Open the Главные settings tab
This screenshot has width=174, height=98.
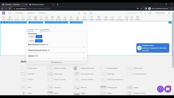30,30
